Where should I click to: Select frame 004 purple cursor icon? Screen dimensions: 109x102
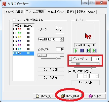tap(20, 45)
